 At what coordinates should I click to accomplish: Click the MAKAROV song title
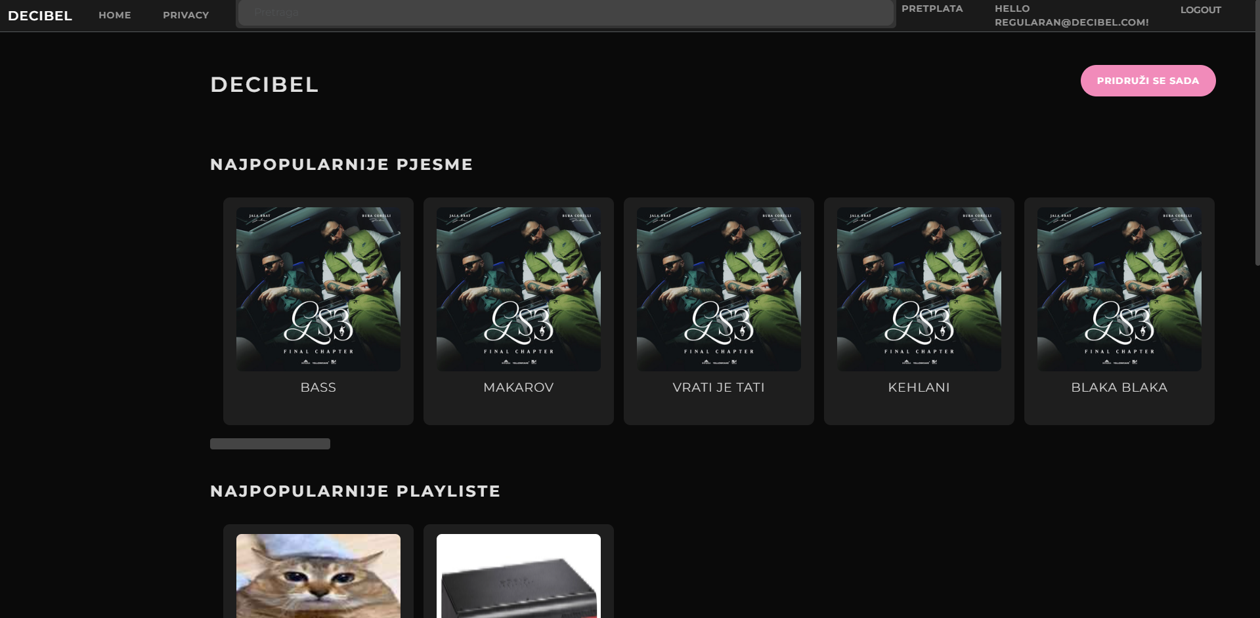(x=519, y=387)
